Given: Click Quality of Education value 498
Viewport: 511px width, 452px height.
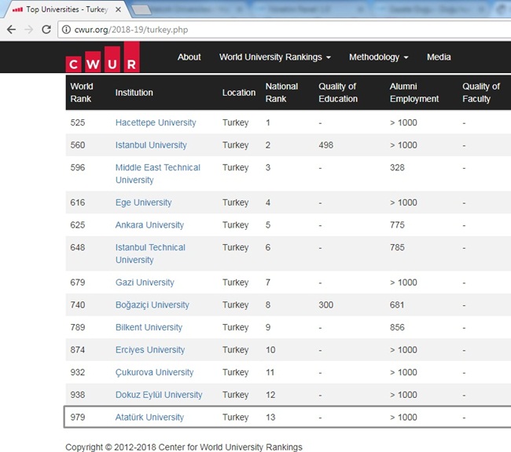Looking at the screenshot, I should tap(326, 145).
